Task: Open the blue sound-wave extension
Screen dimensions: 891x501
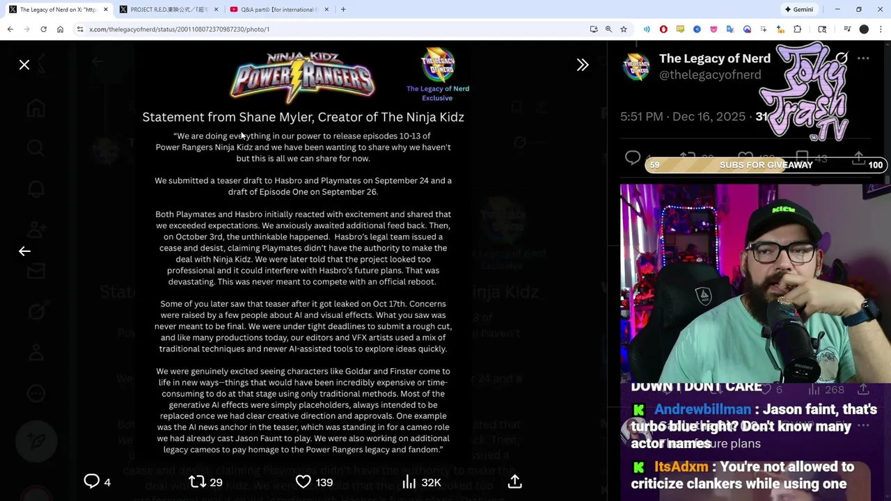Action: click(647, 29)
